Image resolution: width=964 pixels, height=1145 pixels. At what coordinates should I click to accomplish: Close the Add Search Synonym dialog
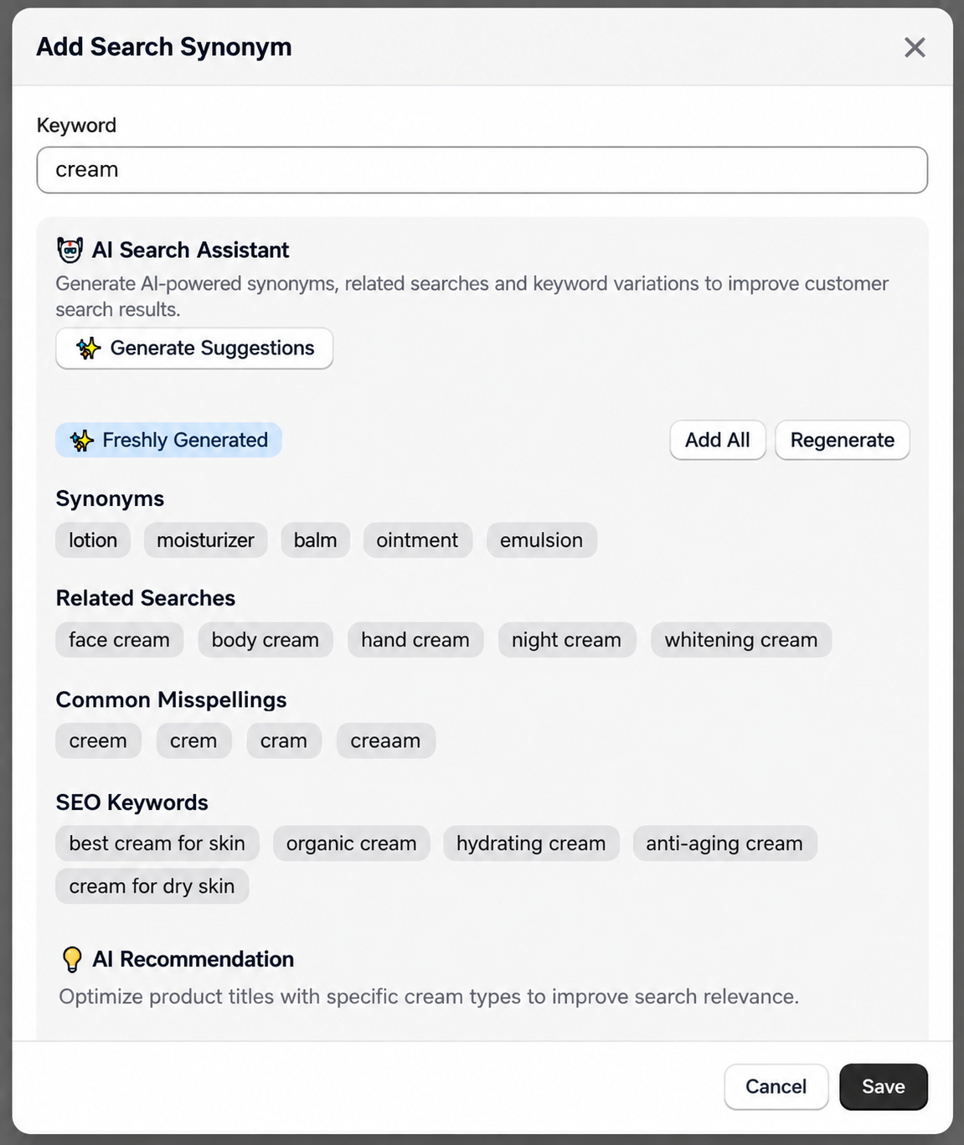[915, 47]
